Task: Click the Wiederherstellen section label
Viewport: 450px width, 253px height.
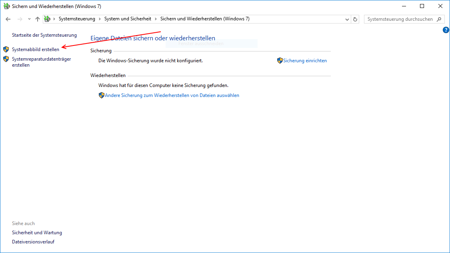Action: point(108,75)
